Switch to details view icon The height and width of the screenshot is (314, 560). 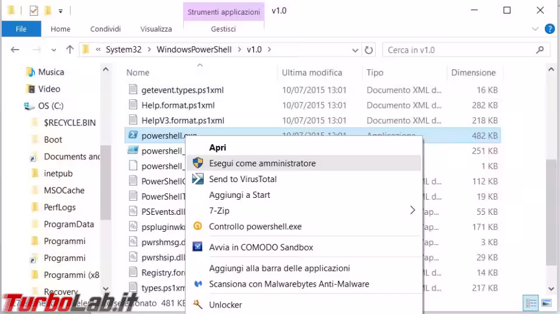pyautogui.click(x=531, y=303)
